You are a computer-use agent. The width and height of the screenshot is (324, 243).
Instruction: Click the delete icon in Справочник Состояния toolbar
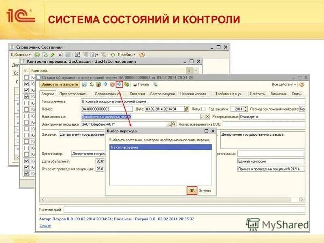60,54
